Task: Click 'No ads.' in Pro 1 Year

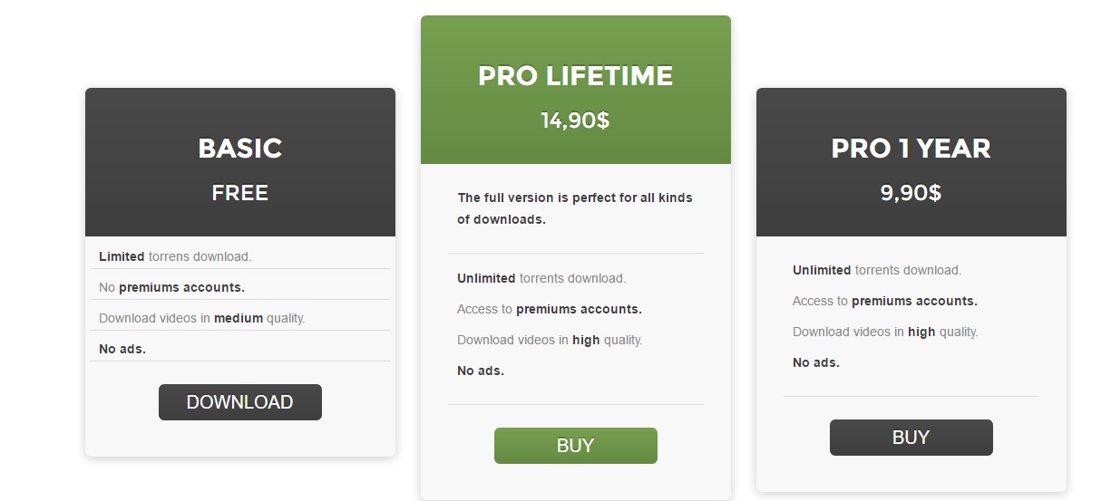Action: click(x=816, y=362)
